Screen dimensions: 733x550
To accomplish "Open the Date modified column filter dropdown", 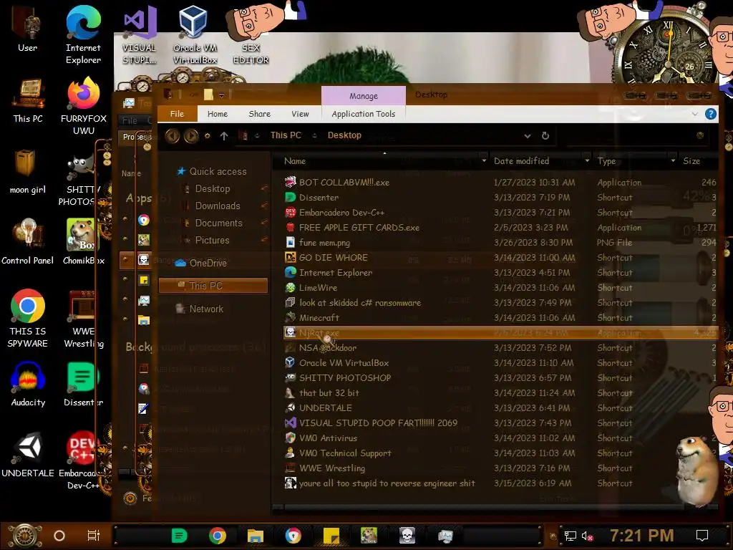I will (x=587, y=161).
